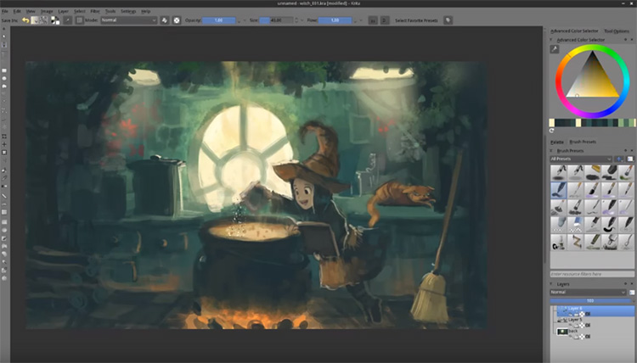Open the layer blend mode Normal dropdown
The height and width of the screenshot is (363, 637).
[588, 292]
